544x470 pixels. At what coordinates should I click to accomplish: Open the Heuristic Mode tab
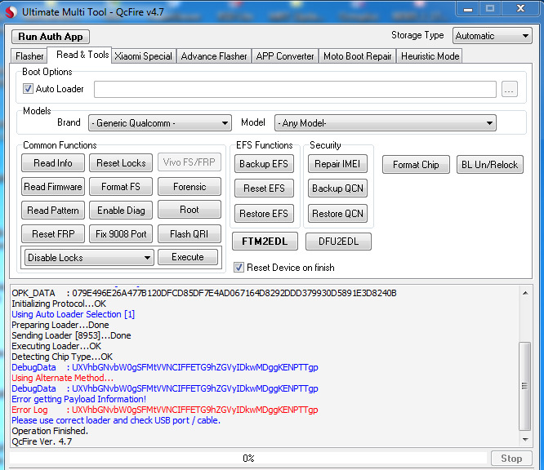point(430,56)
